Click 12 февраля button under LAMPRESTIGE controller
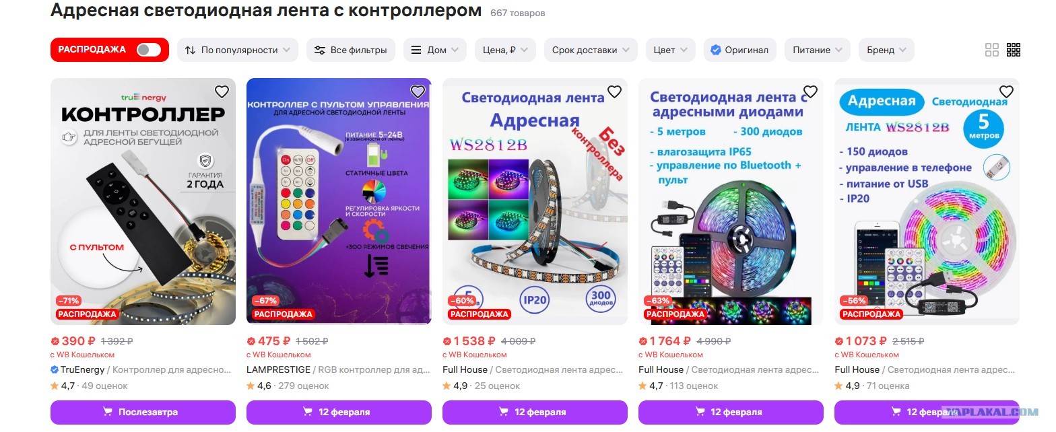 click(339, 412)
